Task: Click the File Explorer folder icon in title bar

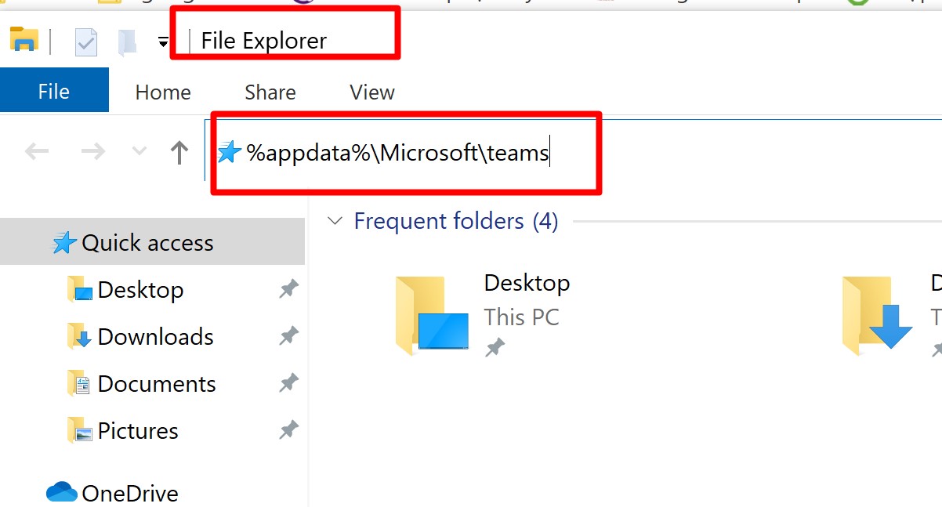Action: (x=24, y=39)
